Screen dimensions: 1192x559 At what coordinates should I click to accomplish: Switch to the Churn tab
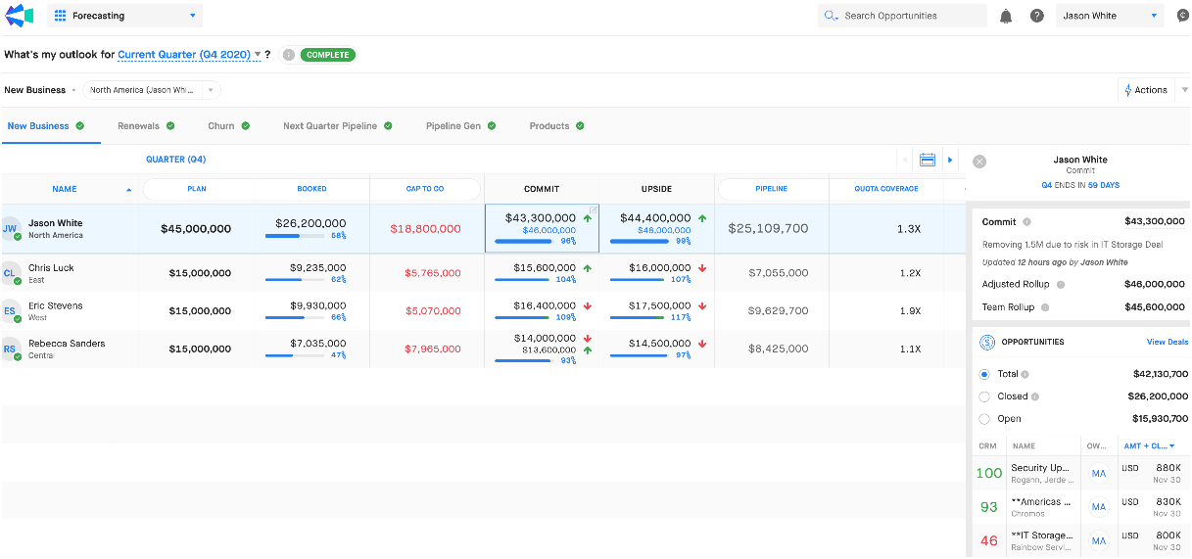click(228, 125)
